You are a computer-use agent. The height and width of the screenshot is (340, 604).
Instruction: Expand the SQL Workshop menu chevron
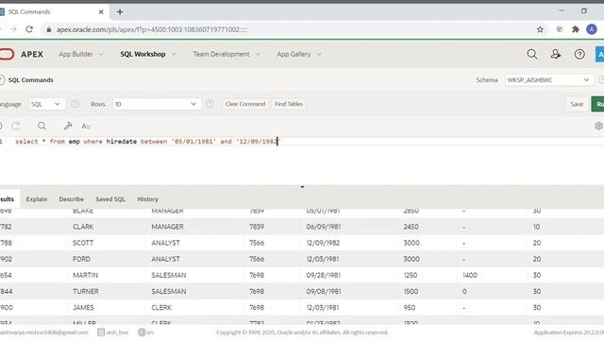click(174, 55)
